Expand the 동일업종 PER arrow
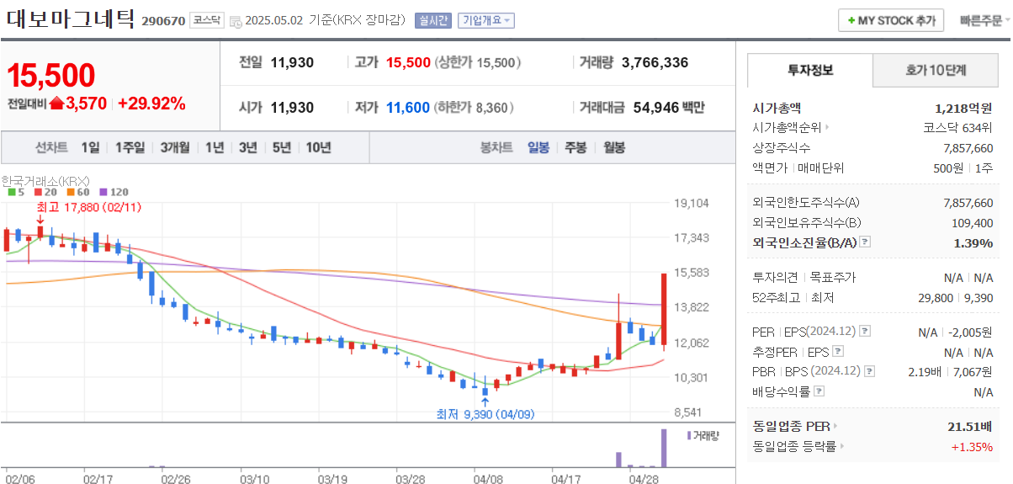The width and height of the screenshot is (1013, 484). pos(835,427)
